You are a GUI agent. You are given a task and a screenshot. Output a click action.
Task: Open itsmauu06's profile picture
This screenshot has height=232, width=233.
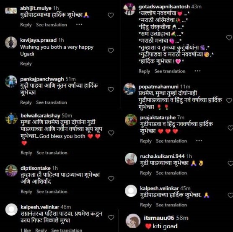133,221
